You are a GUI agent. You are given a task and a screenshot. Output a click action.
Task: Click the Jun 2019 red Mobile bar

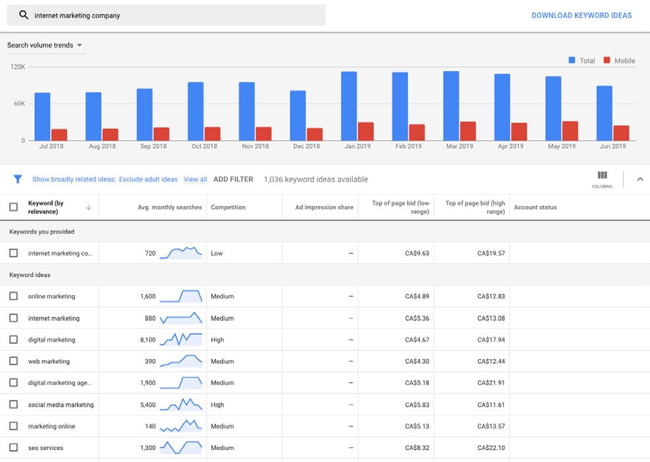tap(621, 133)
